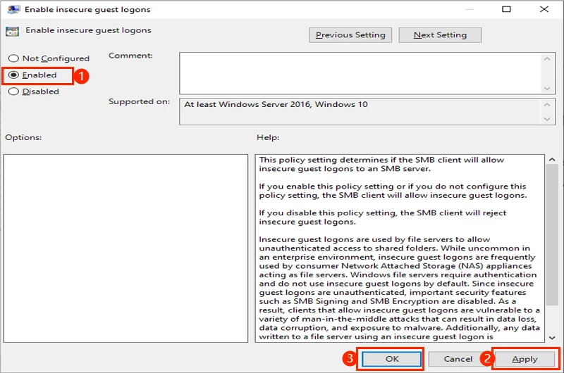Close the dialog window

544,9
